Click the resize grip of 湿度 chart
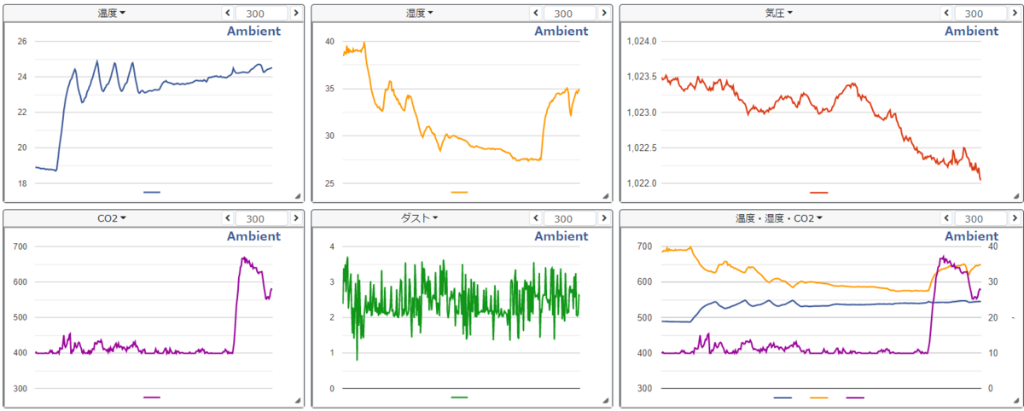The width and height of the screenshot is (1024, 411). [605, 196]
